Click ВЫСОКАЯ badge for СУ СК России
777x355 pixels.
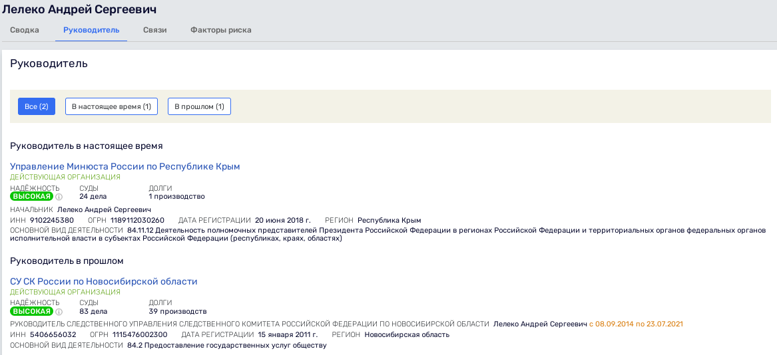[x=32, y=312]
